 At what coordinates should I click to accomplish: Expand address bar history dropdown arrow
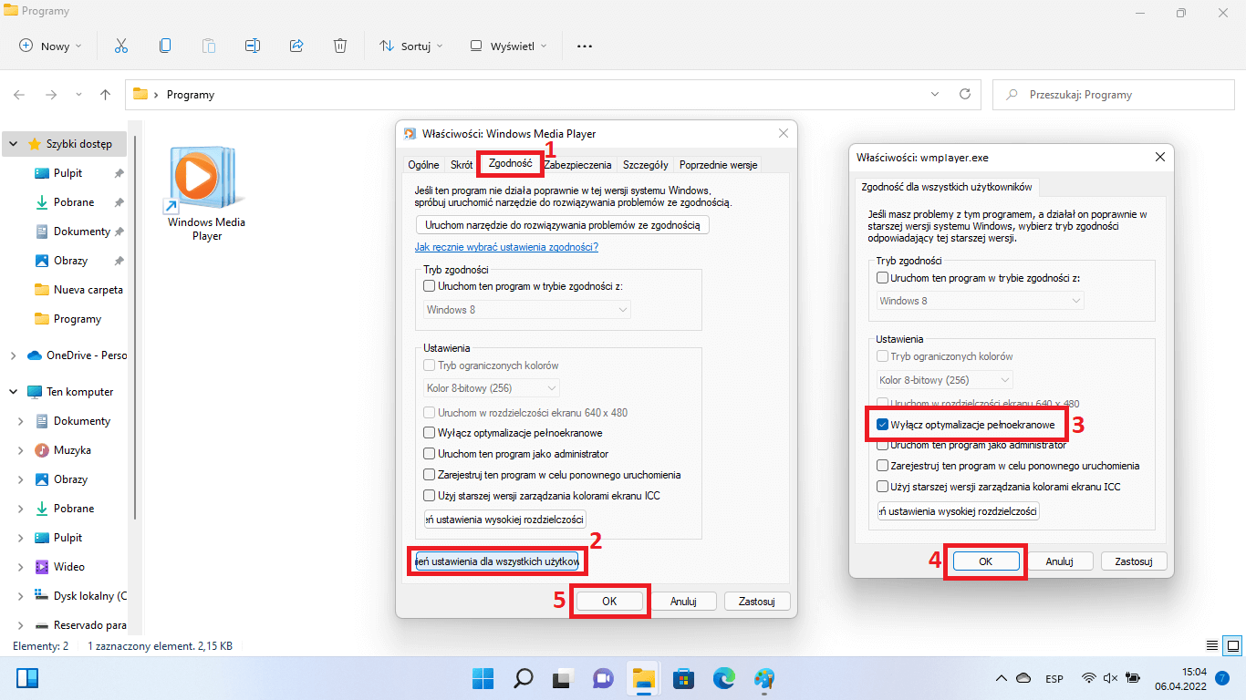pos(934,94)
